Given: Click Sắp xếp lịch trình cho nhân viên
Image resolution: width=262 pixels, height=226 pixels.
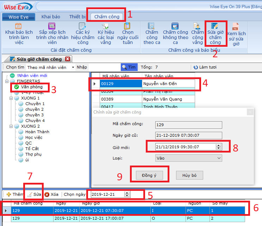Looking at the screenshot, I should (x=52, y=34).
